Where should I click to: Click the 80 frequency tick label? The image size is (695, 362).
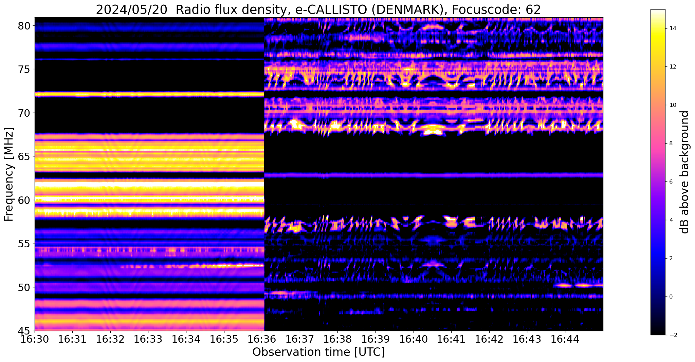click(24, 26)
